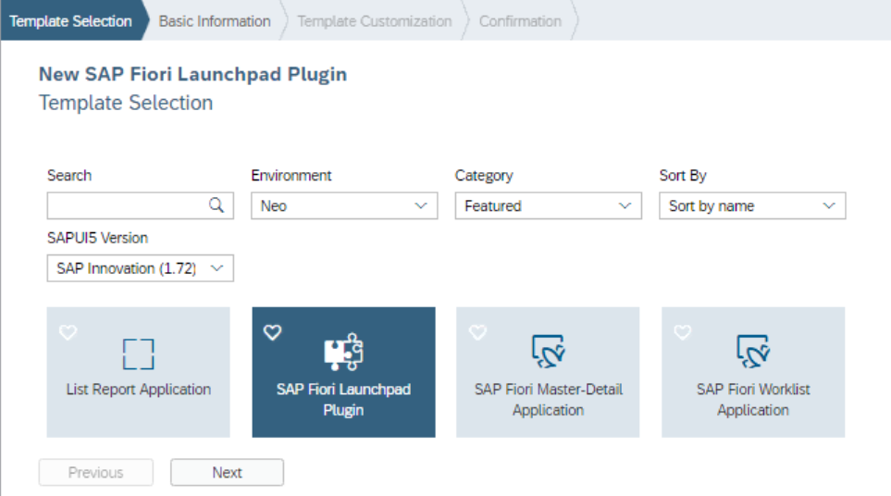
Task: Switch to the Basic Information step
Action: 215,20
